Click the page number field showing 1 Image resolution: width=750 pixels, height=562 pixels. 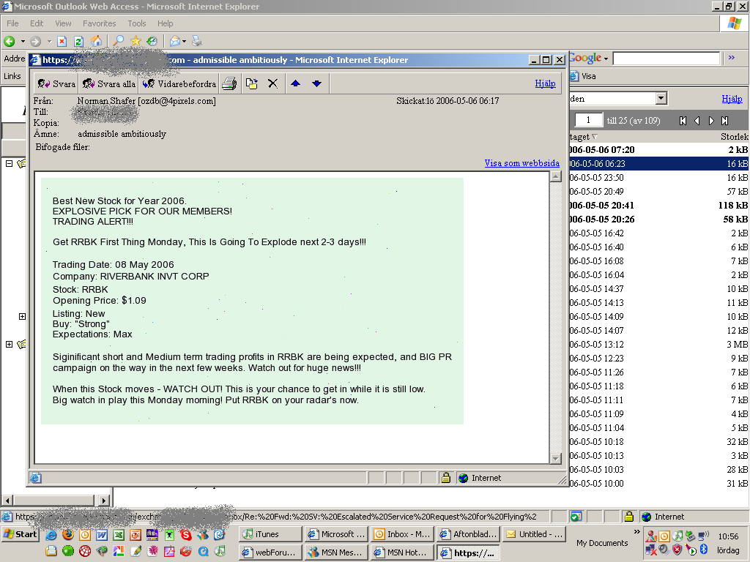click(x=588, y=120)
